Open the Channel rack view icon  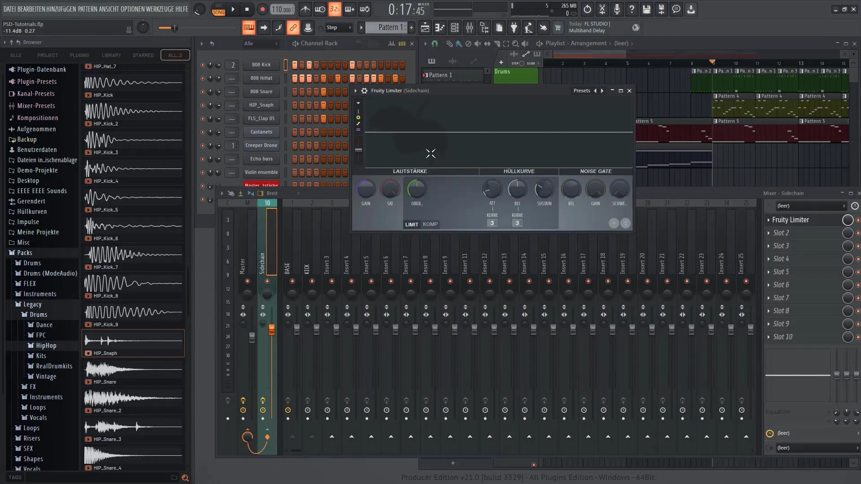[455, 28]
